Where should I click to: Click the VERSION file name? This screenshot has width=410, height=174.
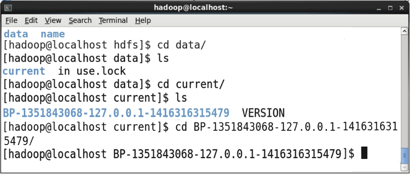pyautogui.click(x=263, y=113)
